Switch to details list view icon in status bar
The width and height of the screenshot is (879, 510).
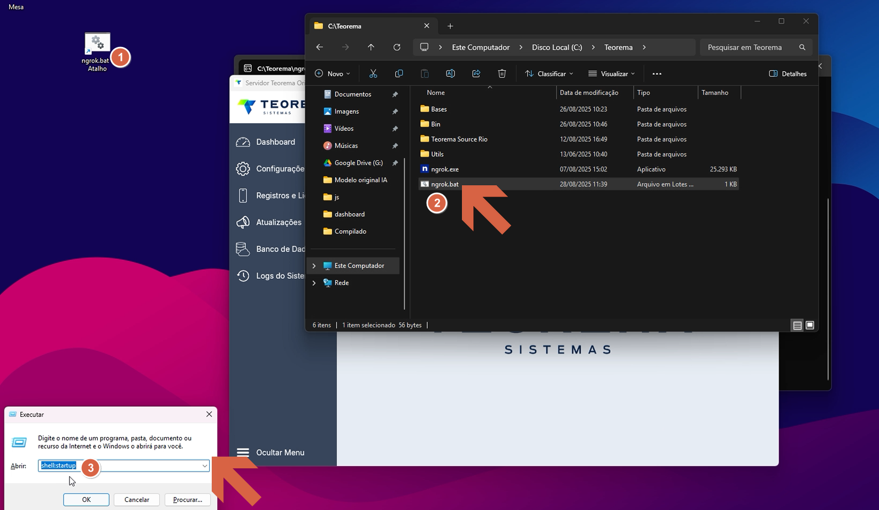(797, 325)
